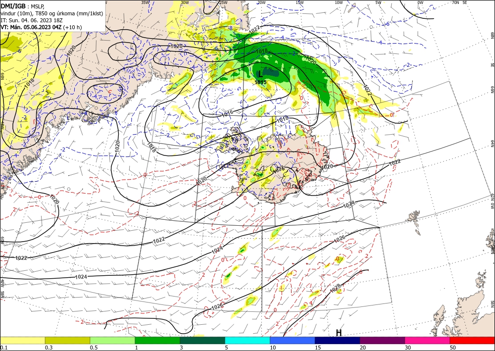This screenshot has height=351, width=495.
Task: Click the 0.1 legend scale value
Action: click(x=3, y=348)
